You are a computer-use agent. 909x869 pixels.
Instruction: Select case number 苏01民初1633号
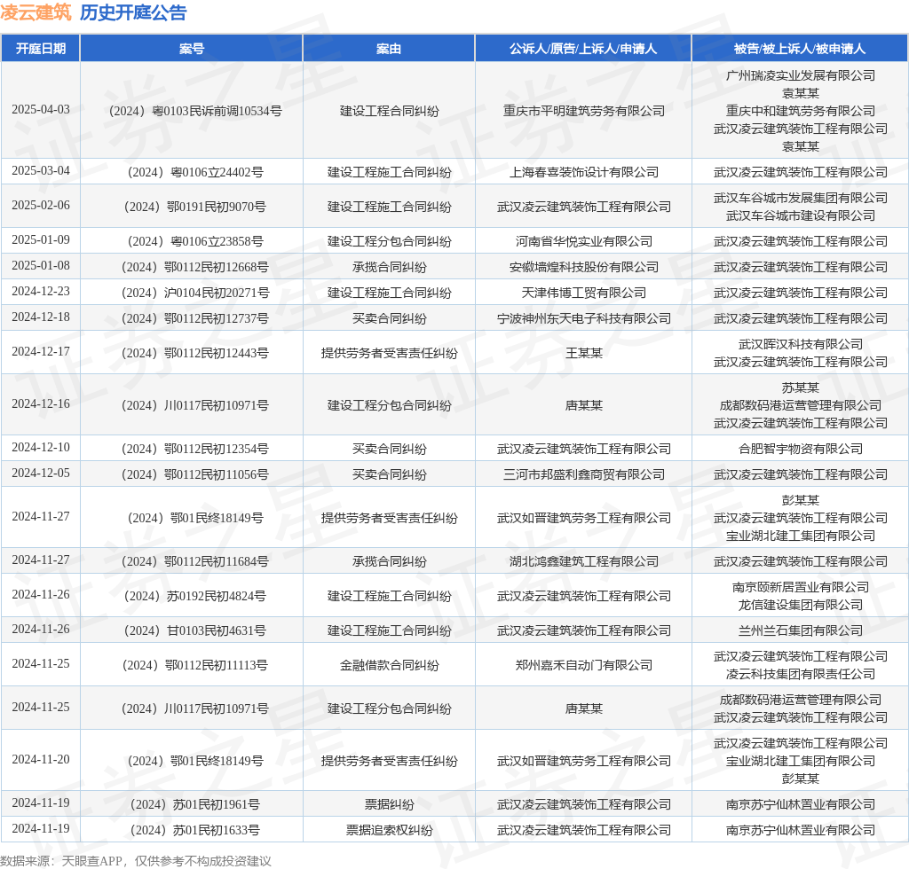coord(195,830)
